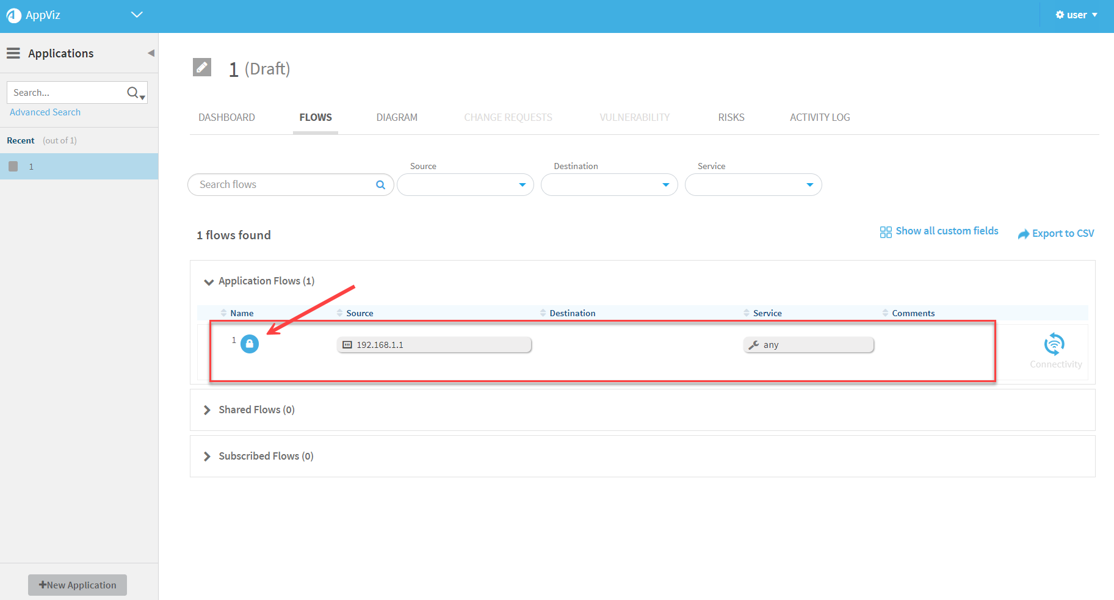Open the Activity Log tab

tap(819, 117)
